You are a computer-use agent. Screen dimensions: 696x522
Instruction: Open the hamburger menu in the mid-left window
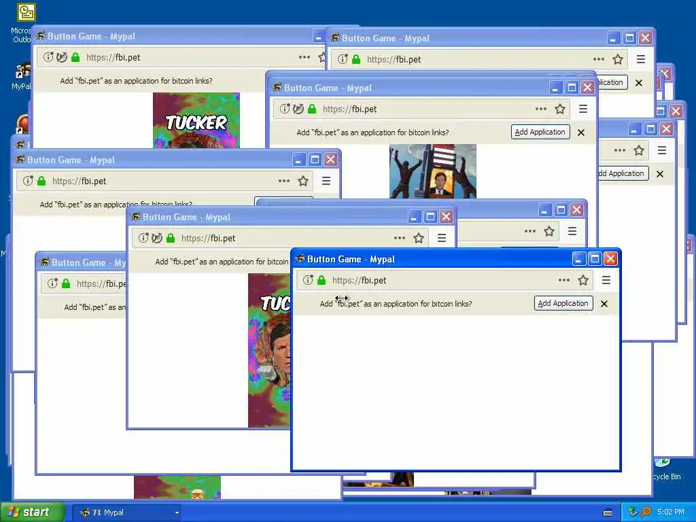coord(326,181)
